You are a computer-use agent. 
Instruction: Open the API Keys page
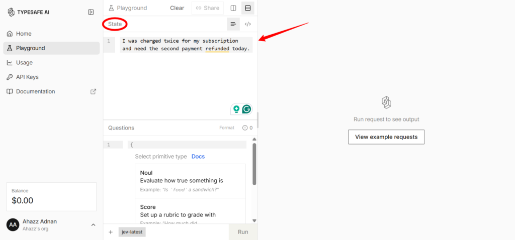click(x=51, y=77)
